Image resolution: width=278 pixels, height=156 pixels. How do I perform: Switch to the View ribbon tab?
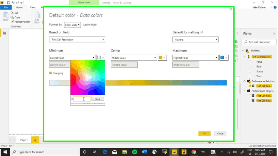point(33,7)
